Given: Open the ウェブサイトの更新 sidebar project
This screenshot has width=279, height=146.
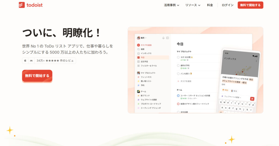Looking at the screenshot, I should coord(147,100).
